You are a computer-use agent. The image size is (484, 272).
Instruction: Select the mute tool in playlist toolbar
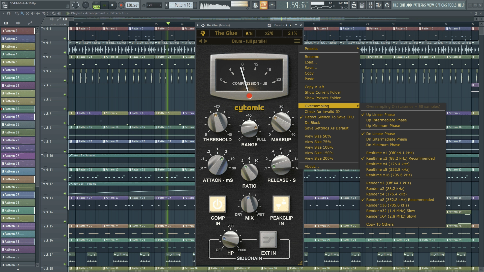[33, 13]
